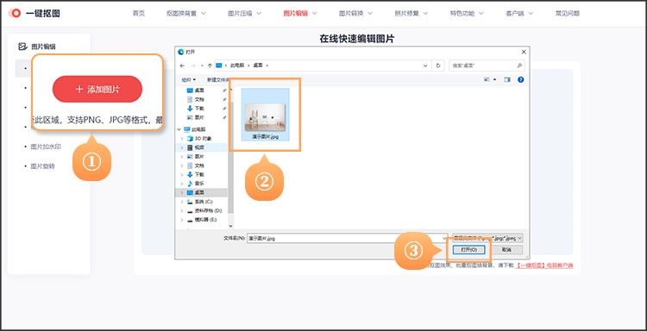647x331 pixels.
Task: Click the forward arrow in the open dialog
Action: pyautogui.click(x=193, y=66)
